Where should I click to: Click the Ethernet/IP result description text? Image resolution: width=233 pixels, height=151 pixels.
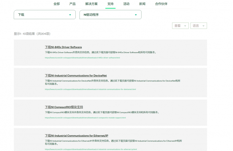click(x=113, y=142)
